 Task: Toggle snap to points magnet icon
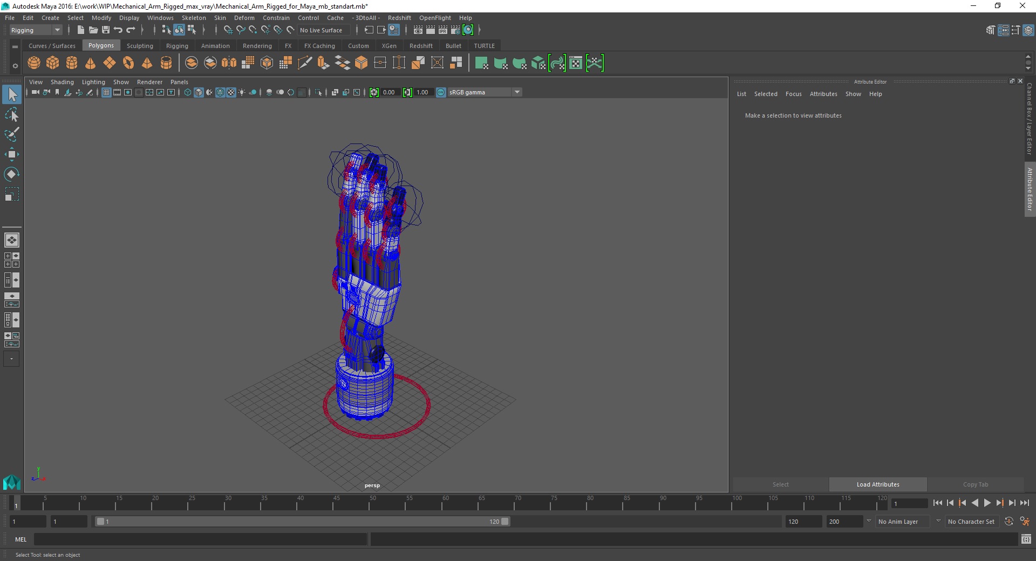coord(253,30)
